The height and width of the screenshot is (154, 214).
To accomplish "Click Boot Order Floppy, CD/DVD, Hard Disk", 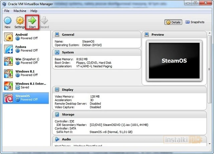I will 94,63.
